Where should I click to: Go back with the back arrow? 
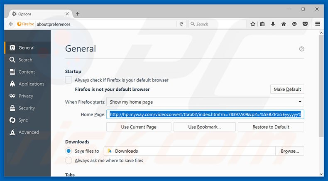(11, 24)
